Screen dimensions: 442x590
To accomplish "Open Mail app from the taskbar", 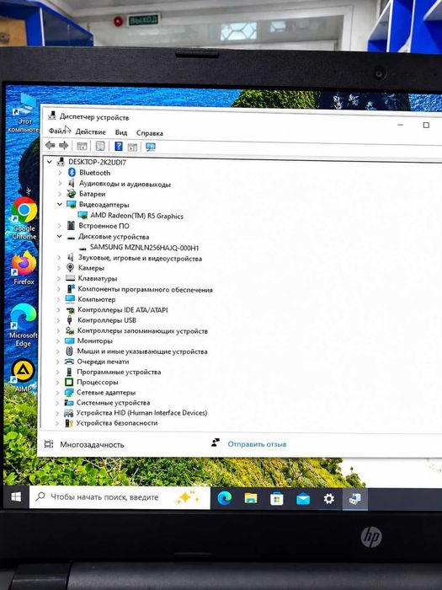I will 303,499.
